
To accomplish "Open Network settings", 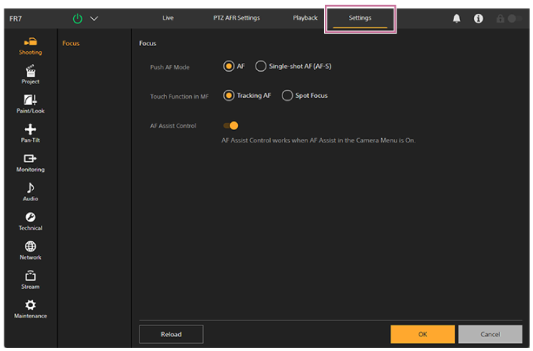I will tap(30, 250).
